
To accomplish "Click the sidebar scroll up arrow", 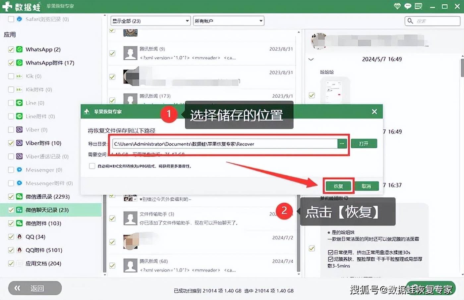I will pyautogui.click(x=105, y=16).
